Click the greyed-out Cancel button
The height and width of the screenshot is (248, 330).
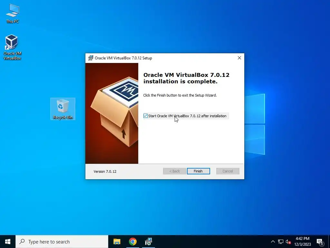click(228, 171)
